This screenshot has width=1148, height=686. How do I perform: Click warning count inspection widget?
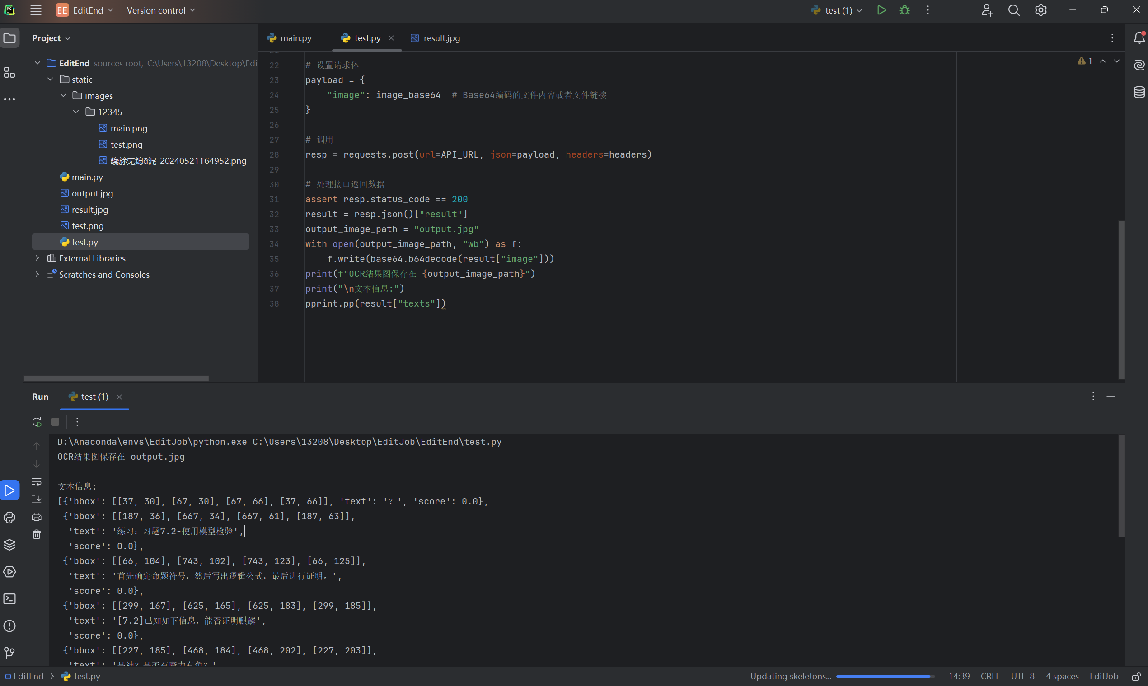[1085, 61]
